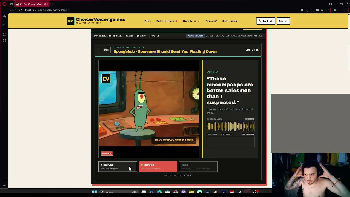Open extensions cube in sidebar
This screenshot has width=350, height=197.
click(x=4, y=34)
